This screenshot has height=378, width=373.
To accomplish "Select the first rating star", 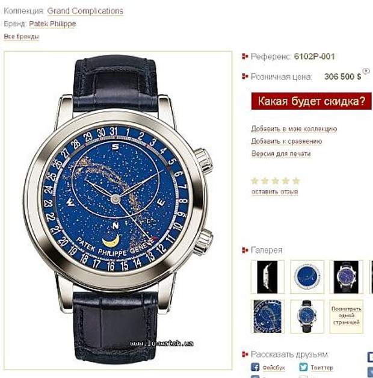I will (x=254, y=181).
